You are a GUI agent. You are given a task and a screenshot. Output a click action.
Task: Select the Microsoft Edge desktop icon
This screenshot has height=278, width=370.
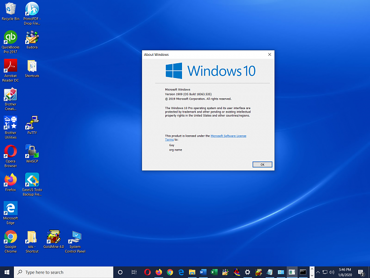tap(10, 213)
